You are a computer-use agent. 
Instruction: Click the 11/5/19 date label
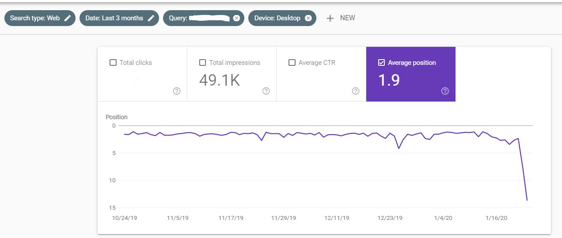point(178,218)
